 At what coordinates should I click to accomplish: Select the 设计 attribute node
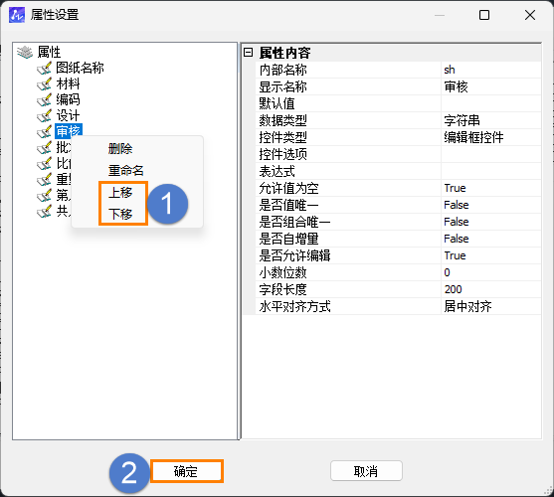click(68, 115)
